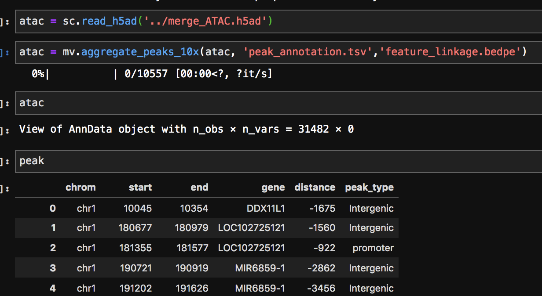This screenshot has height=296, width=542.
Task: Click row index '4' in the table
Action: click(x=53, y=288)
